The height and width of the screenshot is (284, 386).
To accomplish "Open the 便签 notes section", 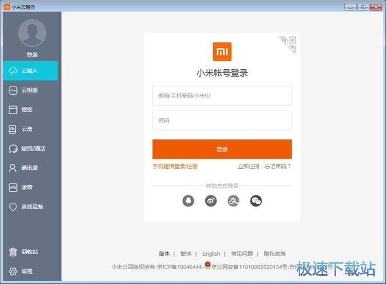I will pos(30,110).
